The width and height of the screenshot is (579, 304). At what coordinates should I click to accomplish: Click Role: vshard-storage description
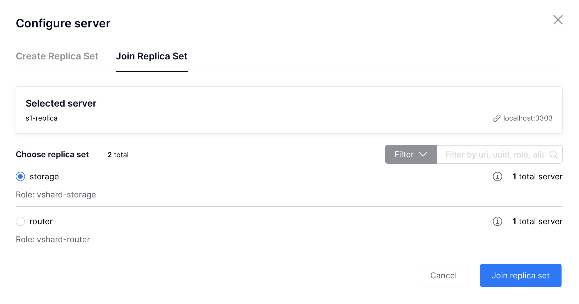point(56,195)
